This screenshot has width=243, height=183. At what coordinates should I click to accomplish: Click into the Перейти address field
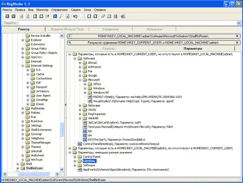pos(127,23)
